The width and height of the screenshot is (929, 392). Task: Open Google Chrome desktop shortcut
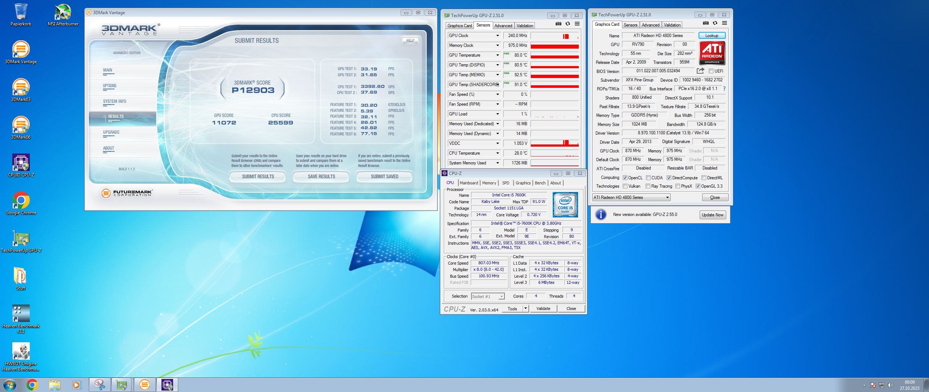click(x=21, y=204)
